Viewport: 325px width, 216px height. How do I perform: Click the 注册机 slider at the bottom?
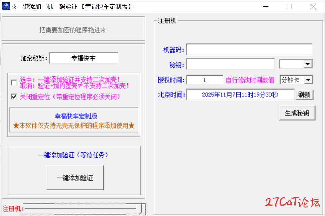point(84,209)
